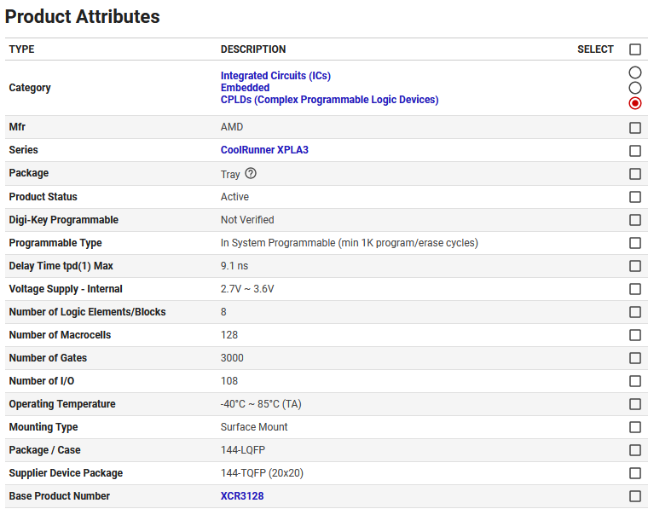Open CPLDs (Complex Programmable Logic Devices) link
The width and height of the screenshot is (648, 509).
(329, 100)
